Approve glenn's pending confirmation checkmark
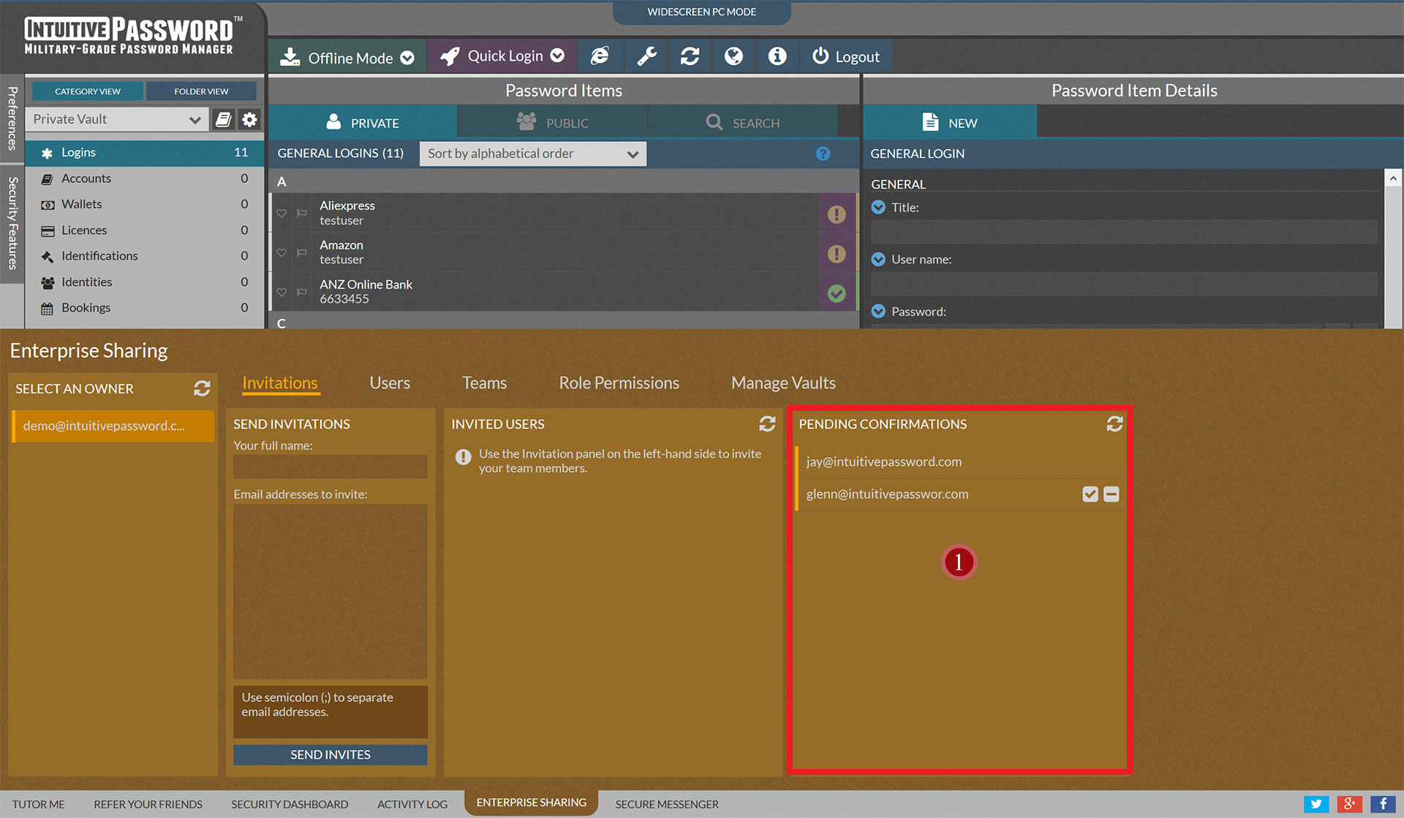 tap(1090, 494)
